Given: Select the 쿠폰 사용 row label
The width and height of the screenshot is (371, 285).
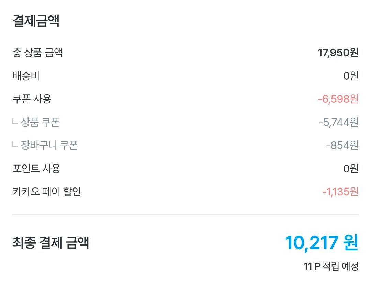Looking at the screenshot, I should pos(32,99).
